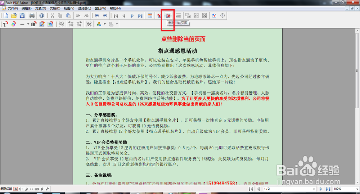Viewport: 360px width, 194px height.
Task: Open the 帮助(H) menu
Action: [x=115, y=8]
